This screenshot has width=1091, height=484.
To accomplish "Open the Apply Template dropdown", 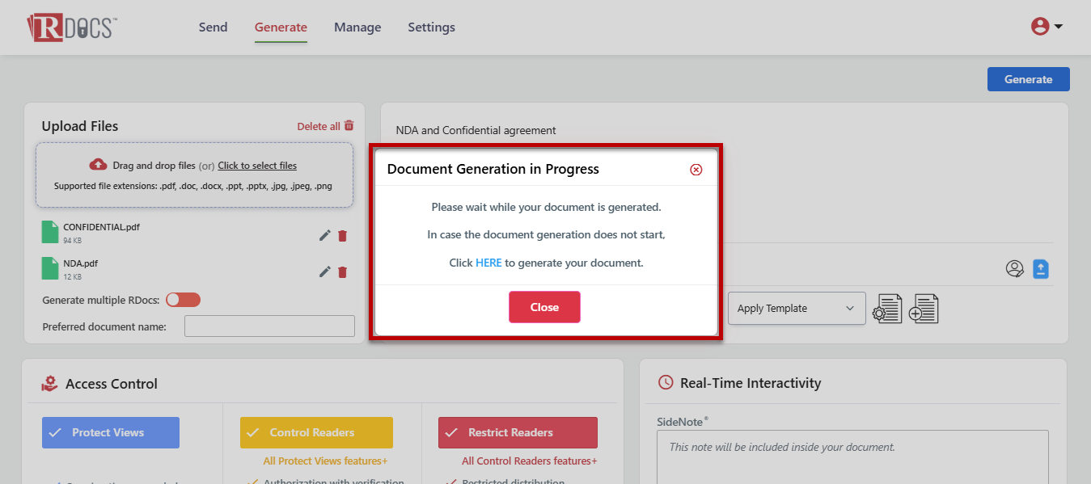I will (x=796, y=309).
